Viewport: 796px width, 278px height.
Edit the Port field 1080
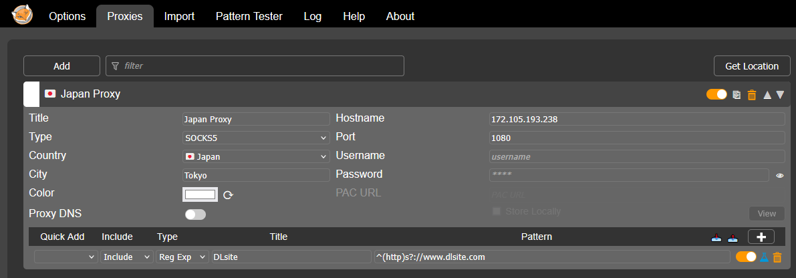tap(637, 138)
